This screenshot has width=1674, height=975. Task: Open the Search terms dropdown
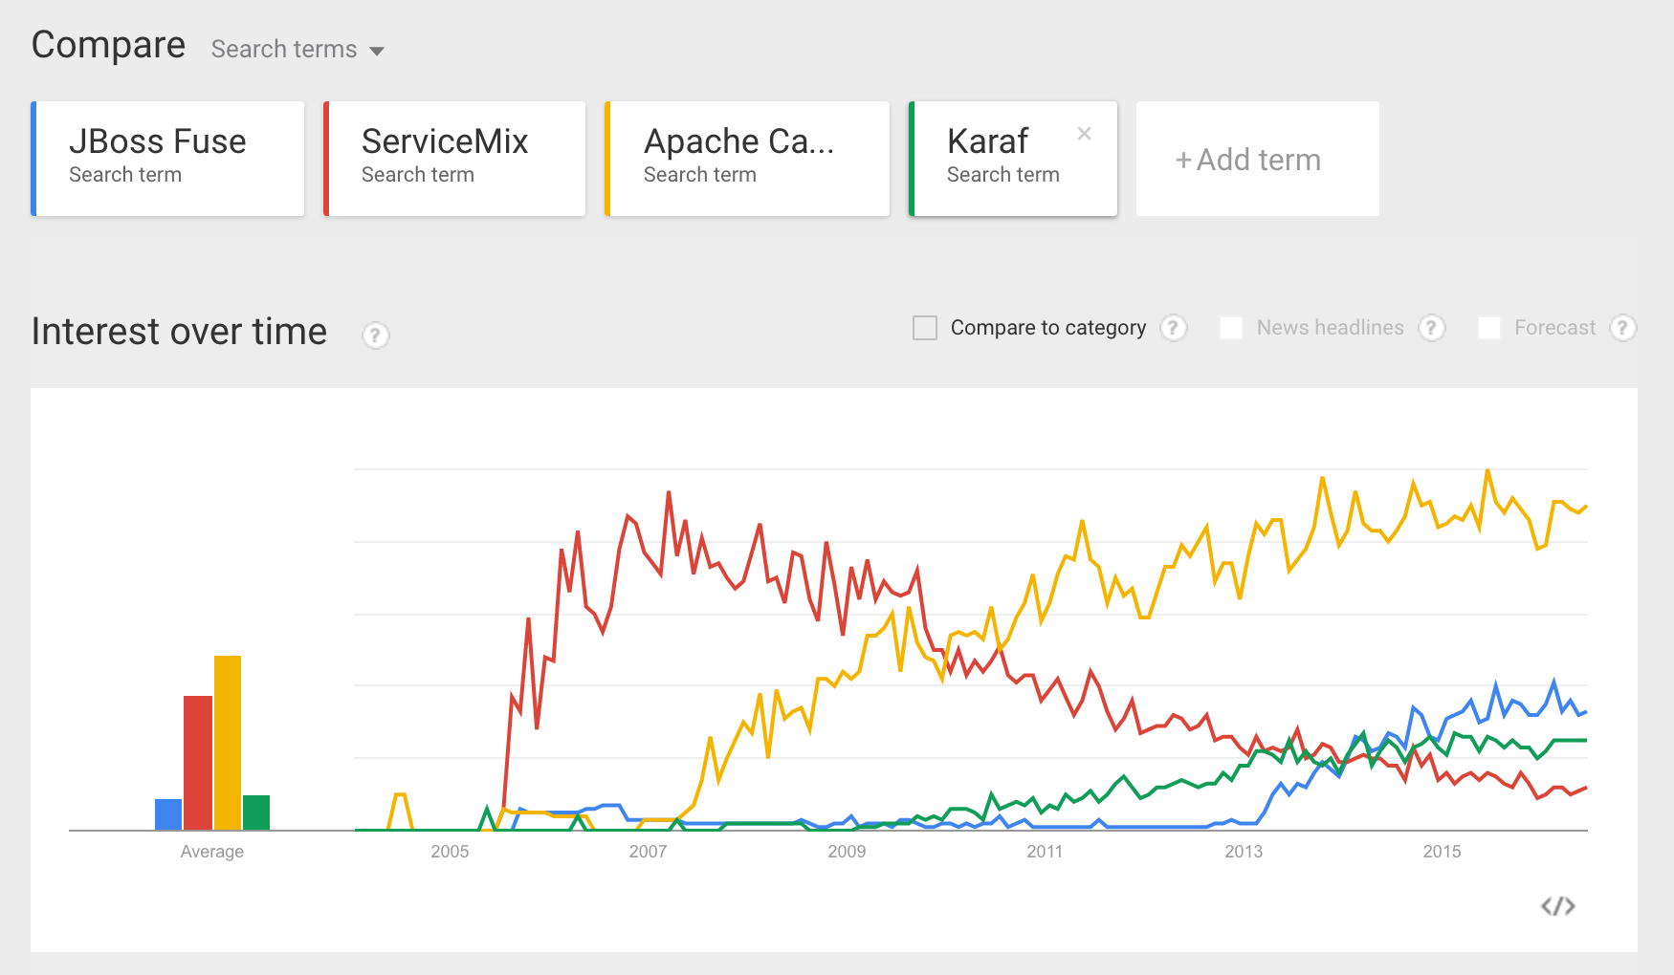[x=297, y=50]
